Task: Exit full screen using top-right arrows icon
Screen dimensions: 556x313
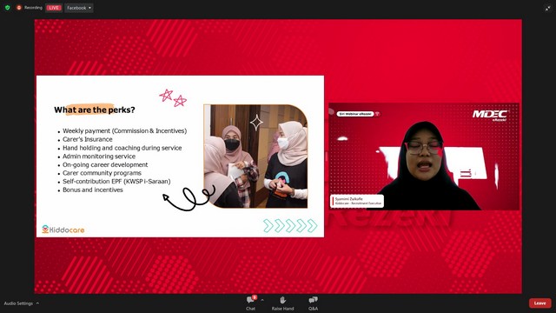Action: coord(548,8)
